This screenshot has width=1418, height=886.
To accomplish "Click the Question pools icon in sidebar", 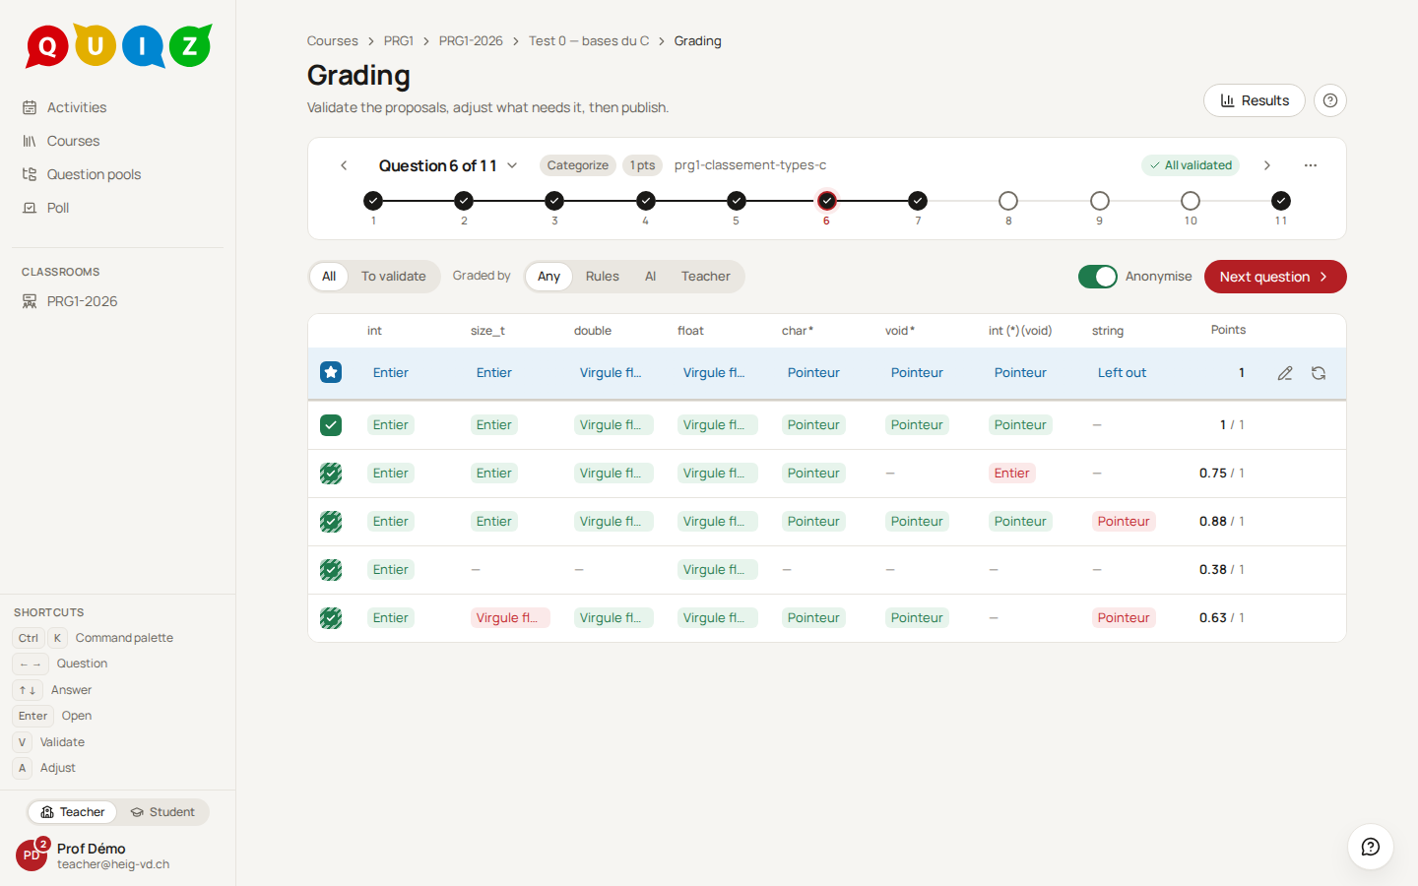I will coord(30,174).
